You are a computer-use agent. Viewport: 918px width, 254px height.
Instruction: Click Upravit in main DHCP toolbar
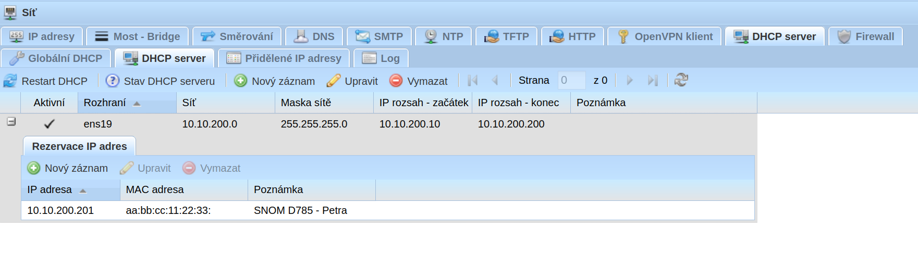pyautogui.click(x=352, y=81)
